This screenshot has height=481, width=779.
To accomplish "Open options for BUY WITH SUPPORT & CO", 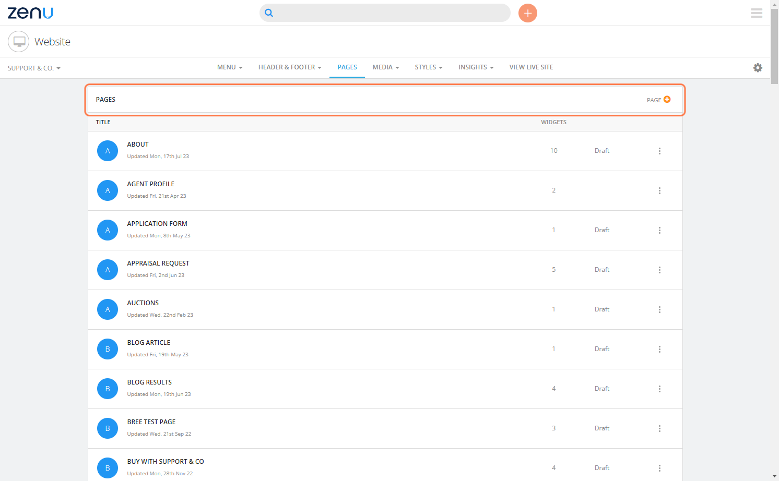I will click(659, 468).
